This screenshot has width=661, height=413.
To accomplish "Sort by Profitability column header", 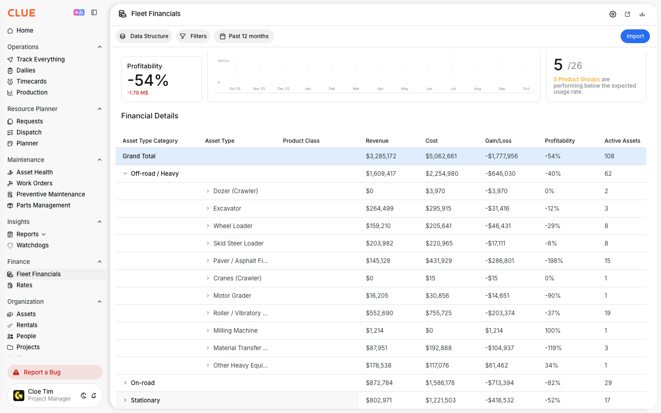I will pos(560,141).
